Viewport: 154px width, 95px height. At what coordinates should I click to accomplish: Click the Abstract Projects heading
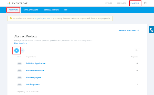[x=25, y=36]
